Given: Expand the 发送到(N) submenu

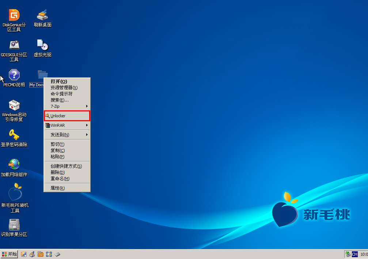Looking at the screenshot, I should pos(67,135).
